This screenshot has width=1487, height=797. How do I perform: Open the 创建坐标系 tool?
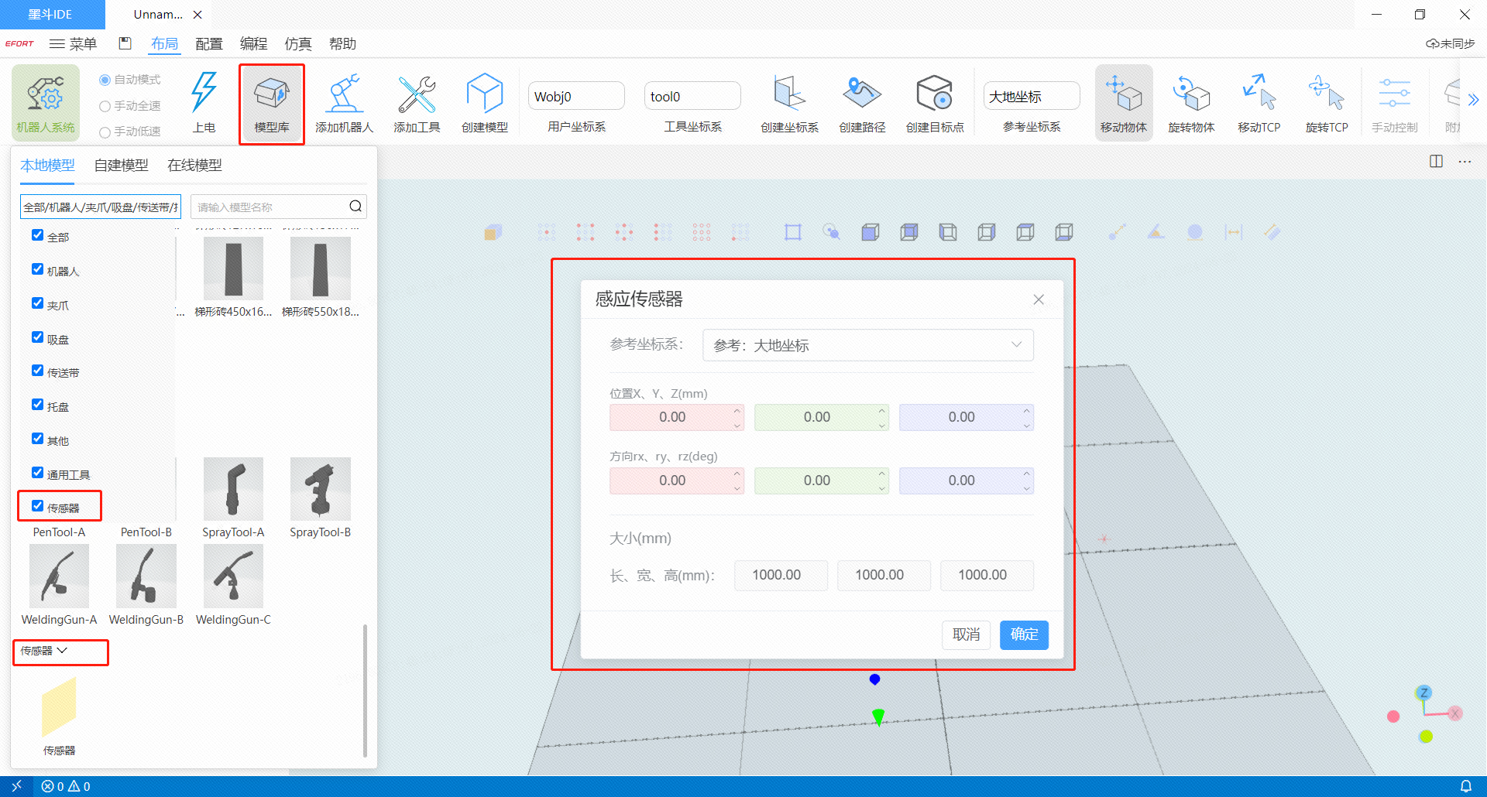pyautogui.click(x=789, y=103)
